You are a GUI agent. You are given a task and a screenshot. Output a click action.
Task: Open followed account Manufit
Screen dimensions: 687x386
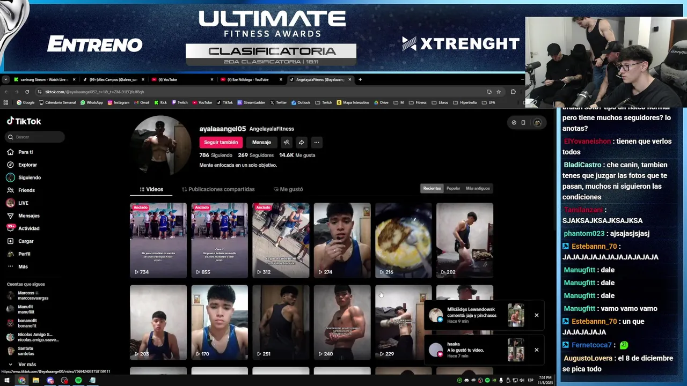26,309
